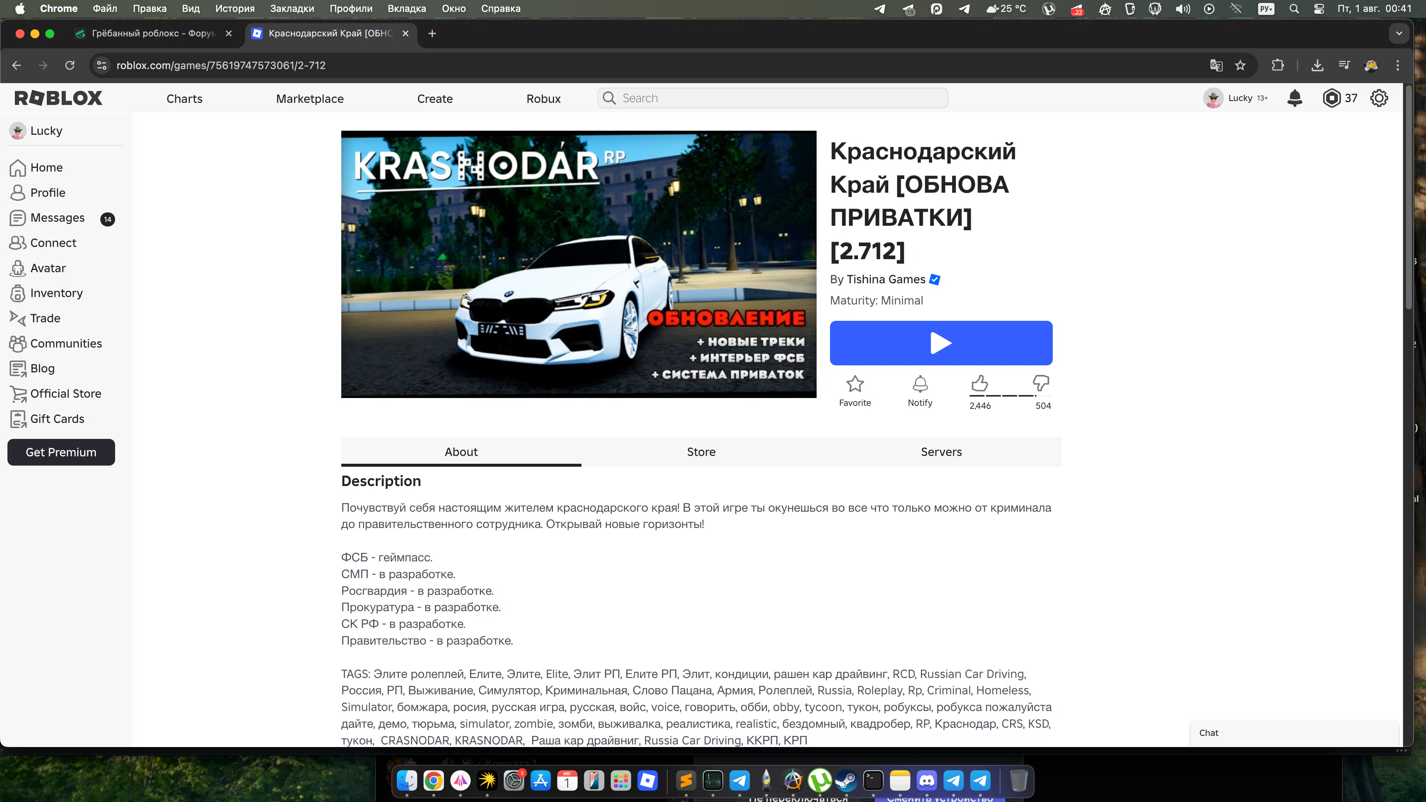Open Spotlight search in the menu bar
The width and height of the screenshot is (1426, 802).
pyautogui.click(x=1294, y=8)
